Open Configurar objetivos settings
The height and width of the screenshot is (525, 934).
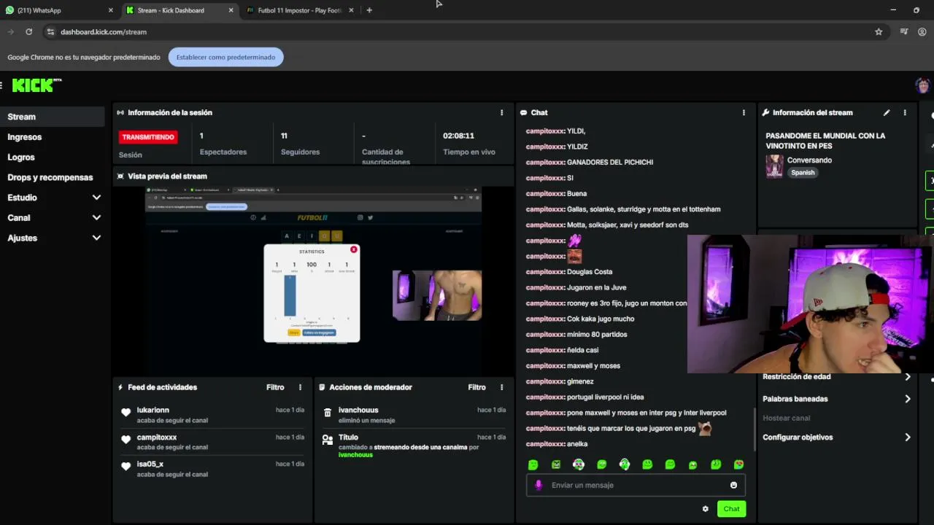(x=838, y=437)
